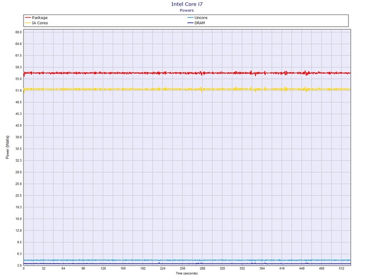Click the 512 tick on the time axis
Viewport: 374px width, 280px height.
341,268
